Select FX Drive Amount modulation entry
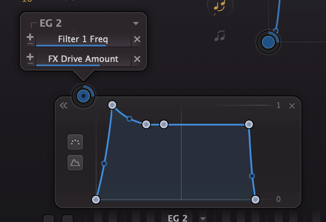The width and height of the screenshot is (326, 222). [83, 59]
